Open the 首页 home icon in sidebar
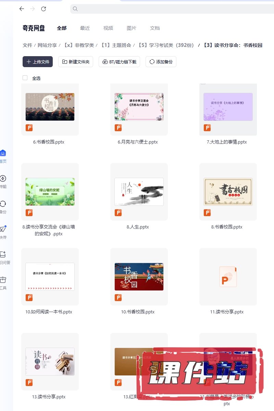The height and width of the screenshot is (411, 274). [3, 153]
